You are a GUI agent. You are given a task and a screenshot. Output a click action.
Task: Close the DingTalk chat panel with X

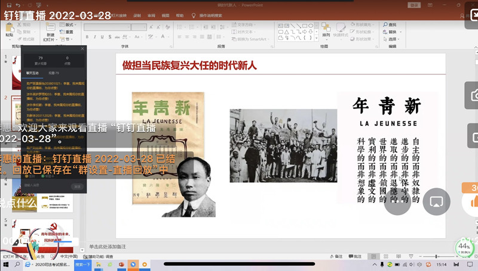tap(82, 49)
